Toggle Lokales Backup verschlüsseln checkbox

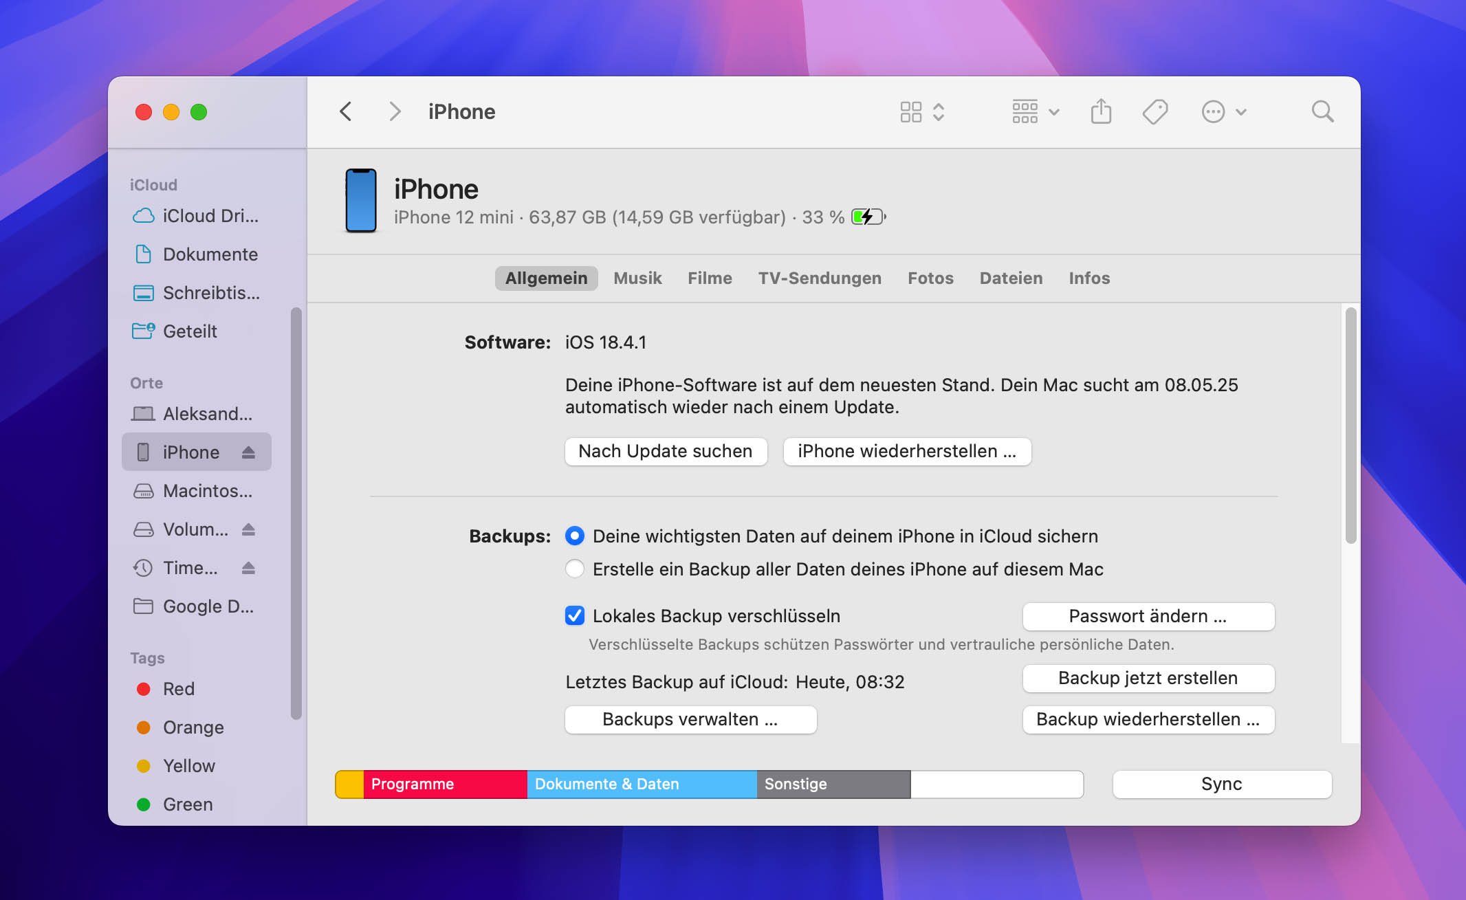[x=575, y=615]
